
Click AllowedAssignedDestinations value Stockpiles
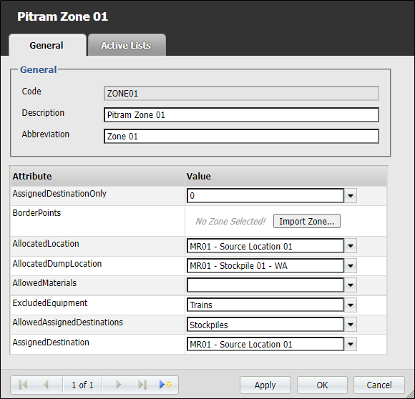pyautogui.click(x=265, y=325)
